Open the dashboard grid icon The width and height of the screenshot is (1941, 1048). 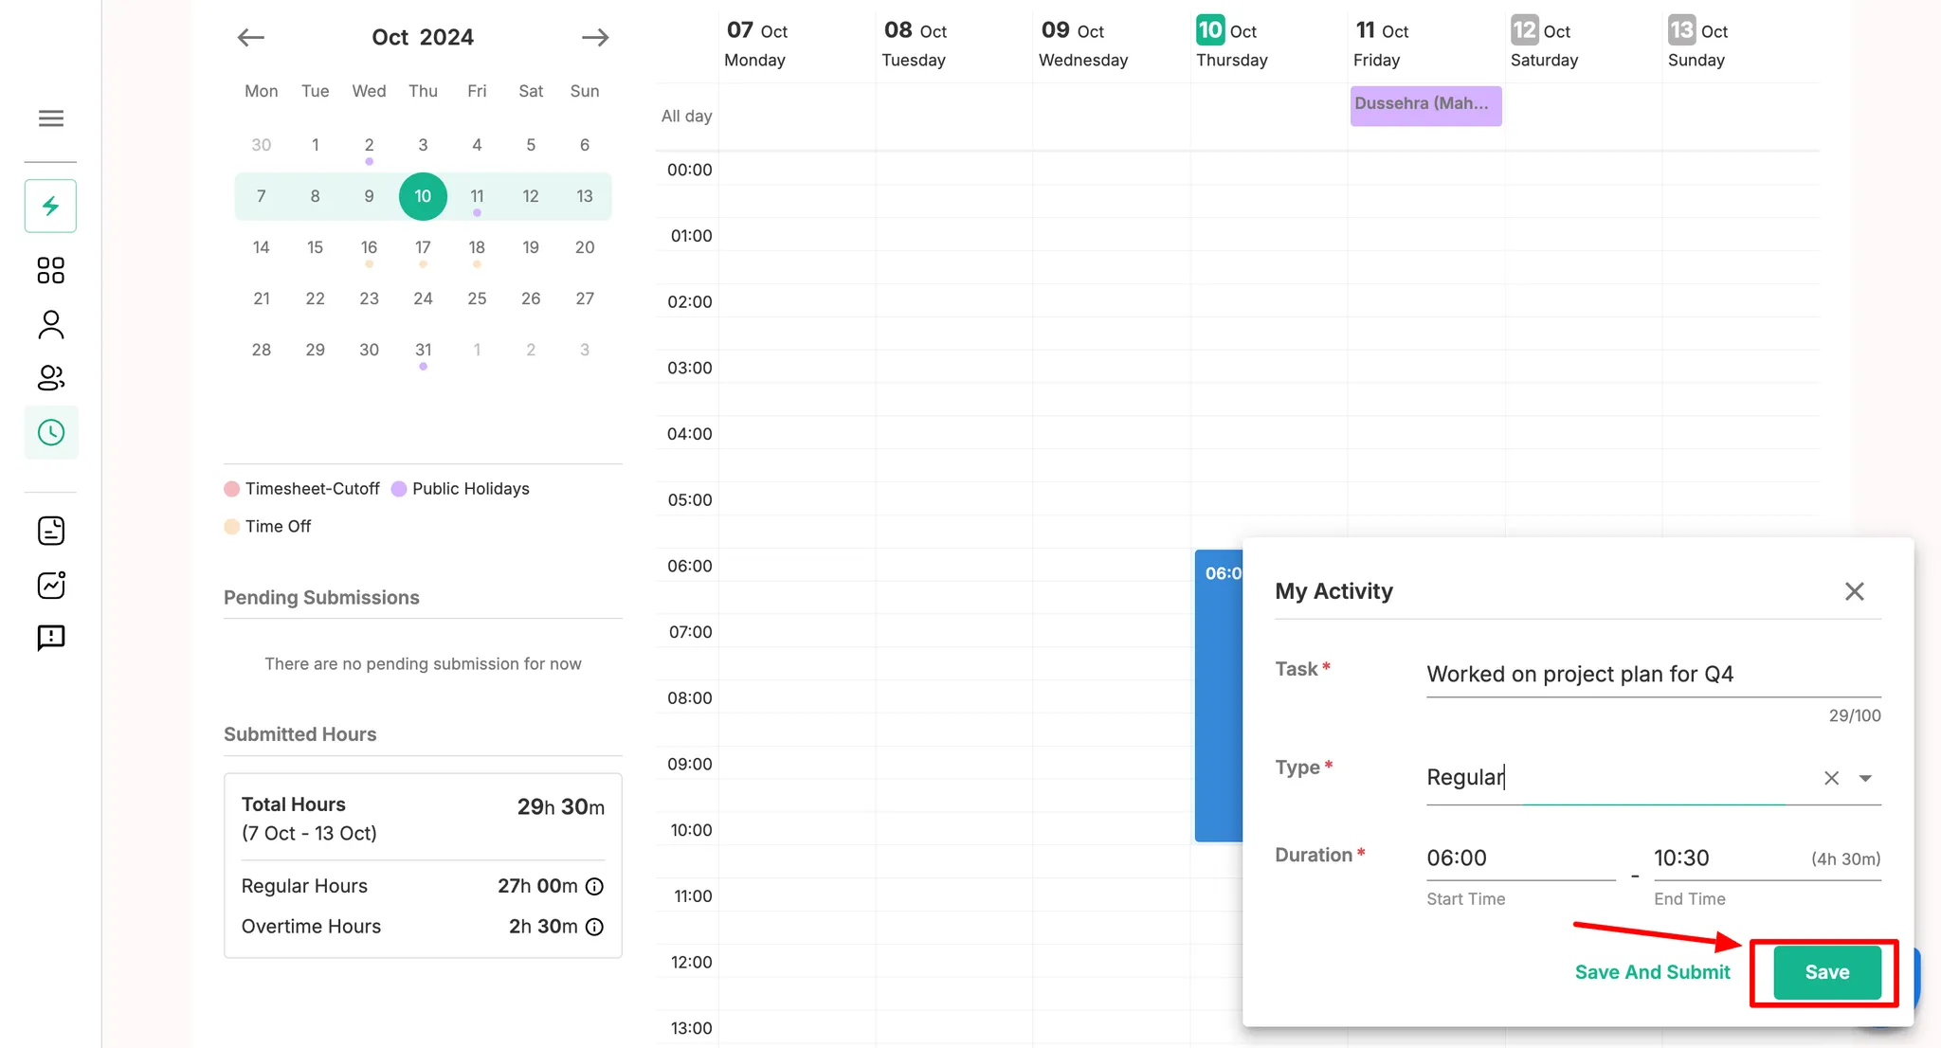pyautogui.click(x=51, y=271)
